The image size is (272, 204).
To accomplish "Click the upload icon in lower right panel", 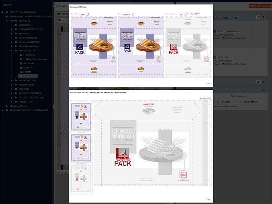I will (258, 82).
